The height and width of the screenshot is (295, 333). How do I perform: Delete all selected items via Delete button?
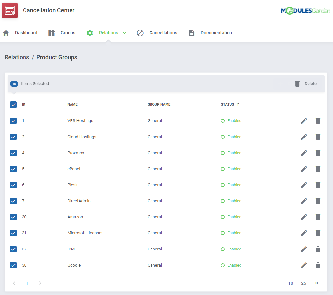coord(306,84)
